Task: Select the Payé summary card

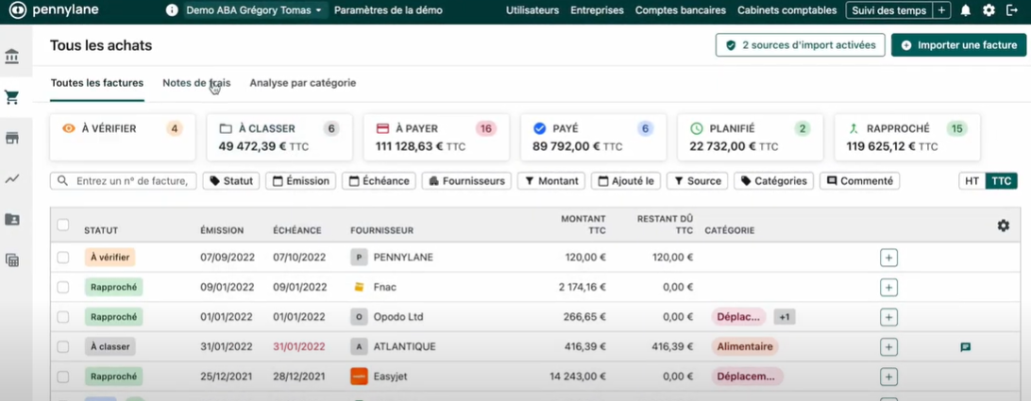Action: [593, 138]
